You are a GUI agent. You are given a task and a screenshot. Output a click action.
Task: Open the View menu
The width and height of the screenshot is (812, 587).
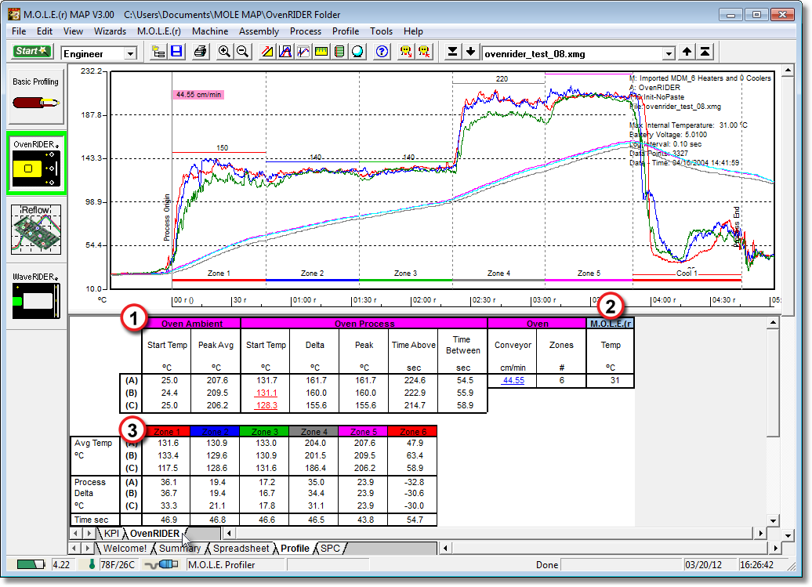[x=73, y=31]
